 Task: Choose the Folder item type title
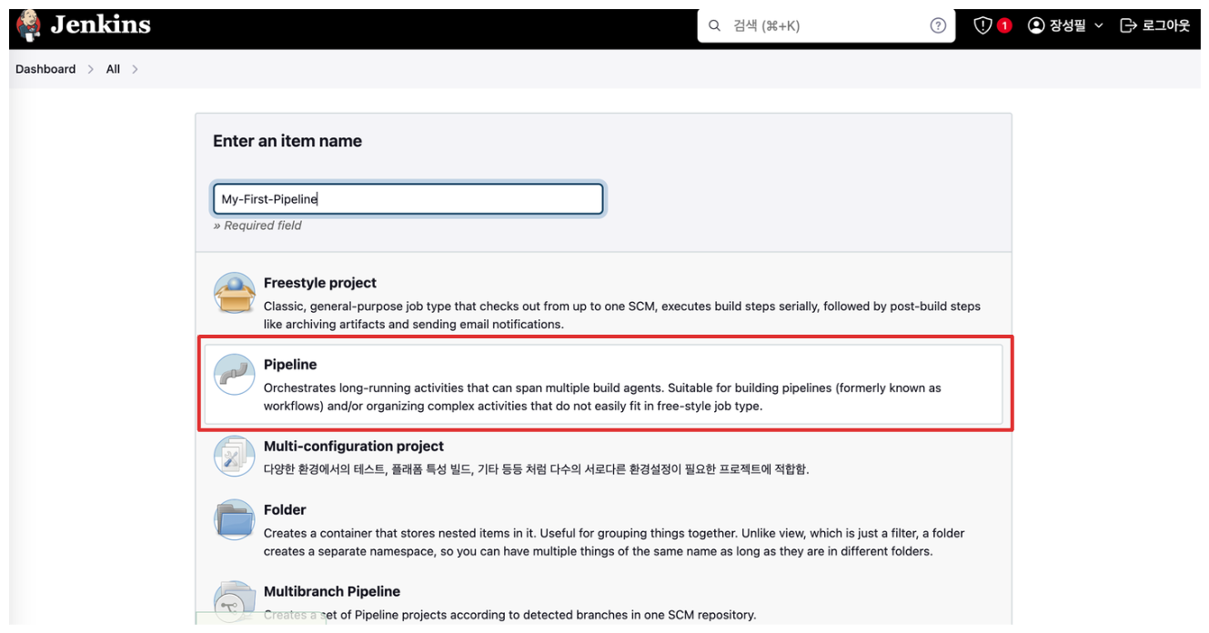tap(285, 510)
